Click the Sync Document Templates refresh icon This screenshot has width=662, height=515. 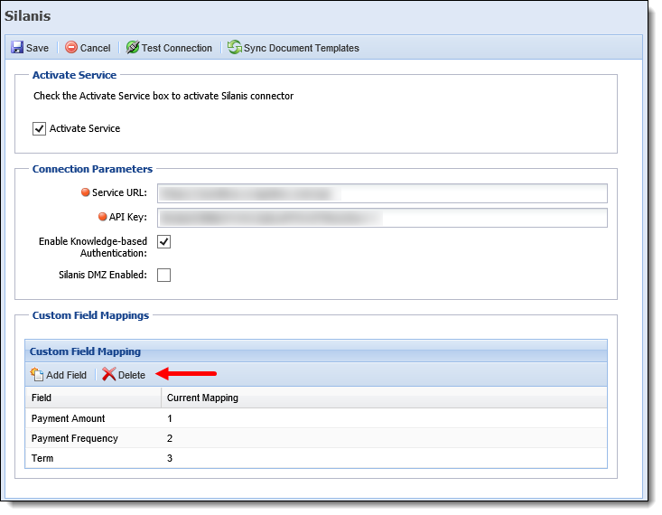pos(234,47)
